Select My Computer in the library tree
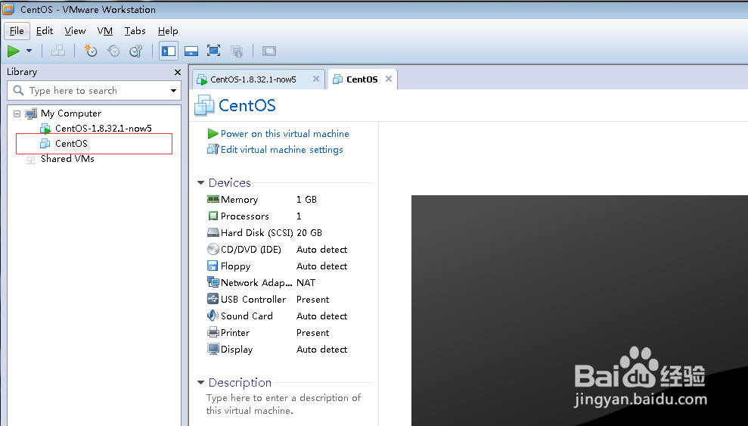 pos(71,113)
